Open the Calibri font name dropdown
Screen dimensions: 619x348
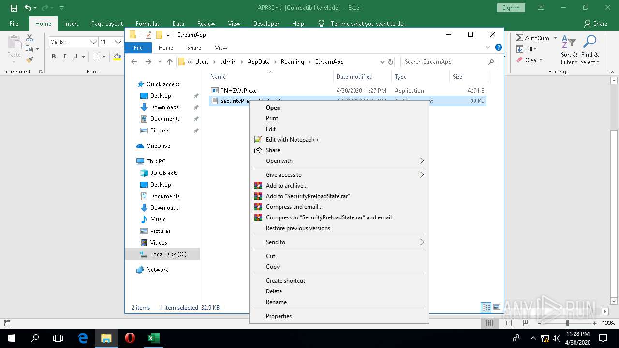click(x=93, y=42)
